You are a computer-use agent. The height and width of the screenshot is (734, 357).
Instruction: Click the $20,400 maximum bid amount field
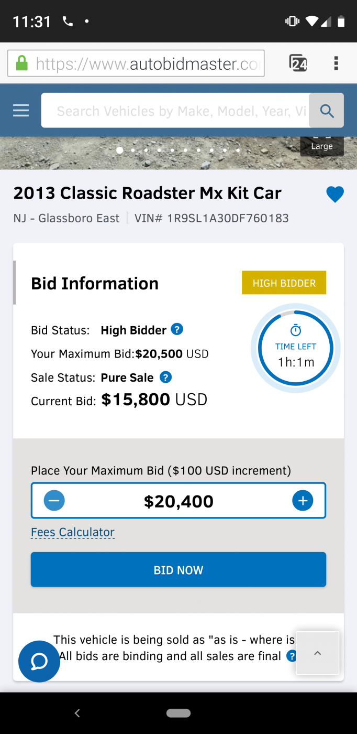178,501
